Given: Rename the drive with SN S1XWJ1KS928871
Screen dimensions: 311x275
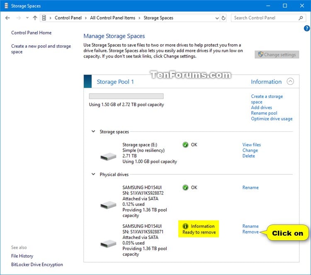Looking at the screenshot, I should [x=250, y=226].
